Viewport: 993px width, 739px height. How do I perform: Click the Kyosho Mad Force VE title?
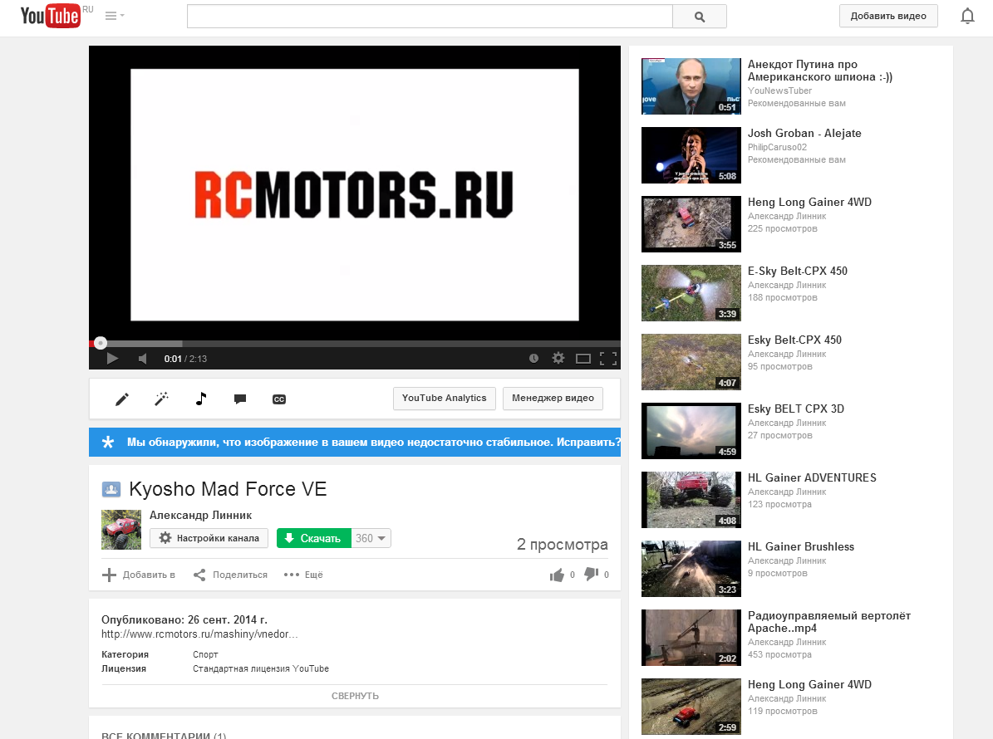pos(228,489)
